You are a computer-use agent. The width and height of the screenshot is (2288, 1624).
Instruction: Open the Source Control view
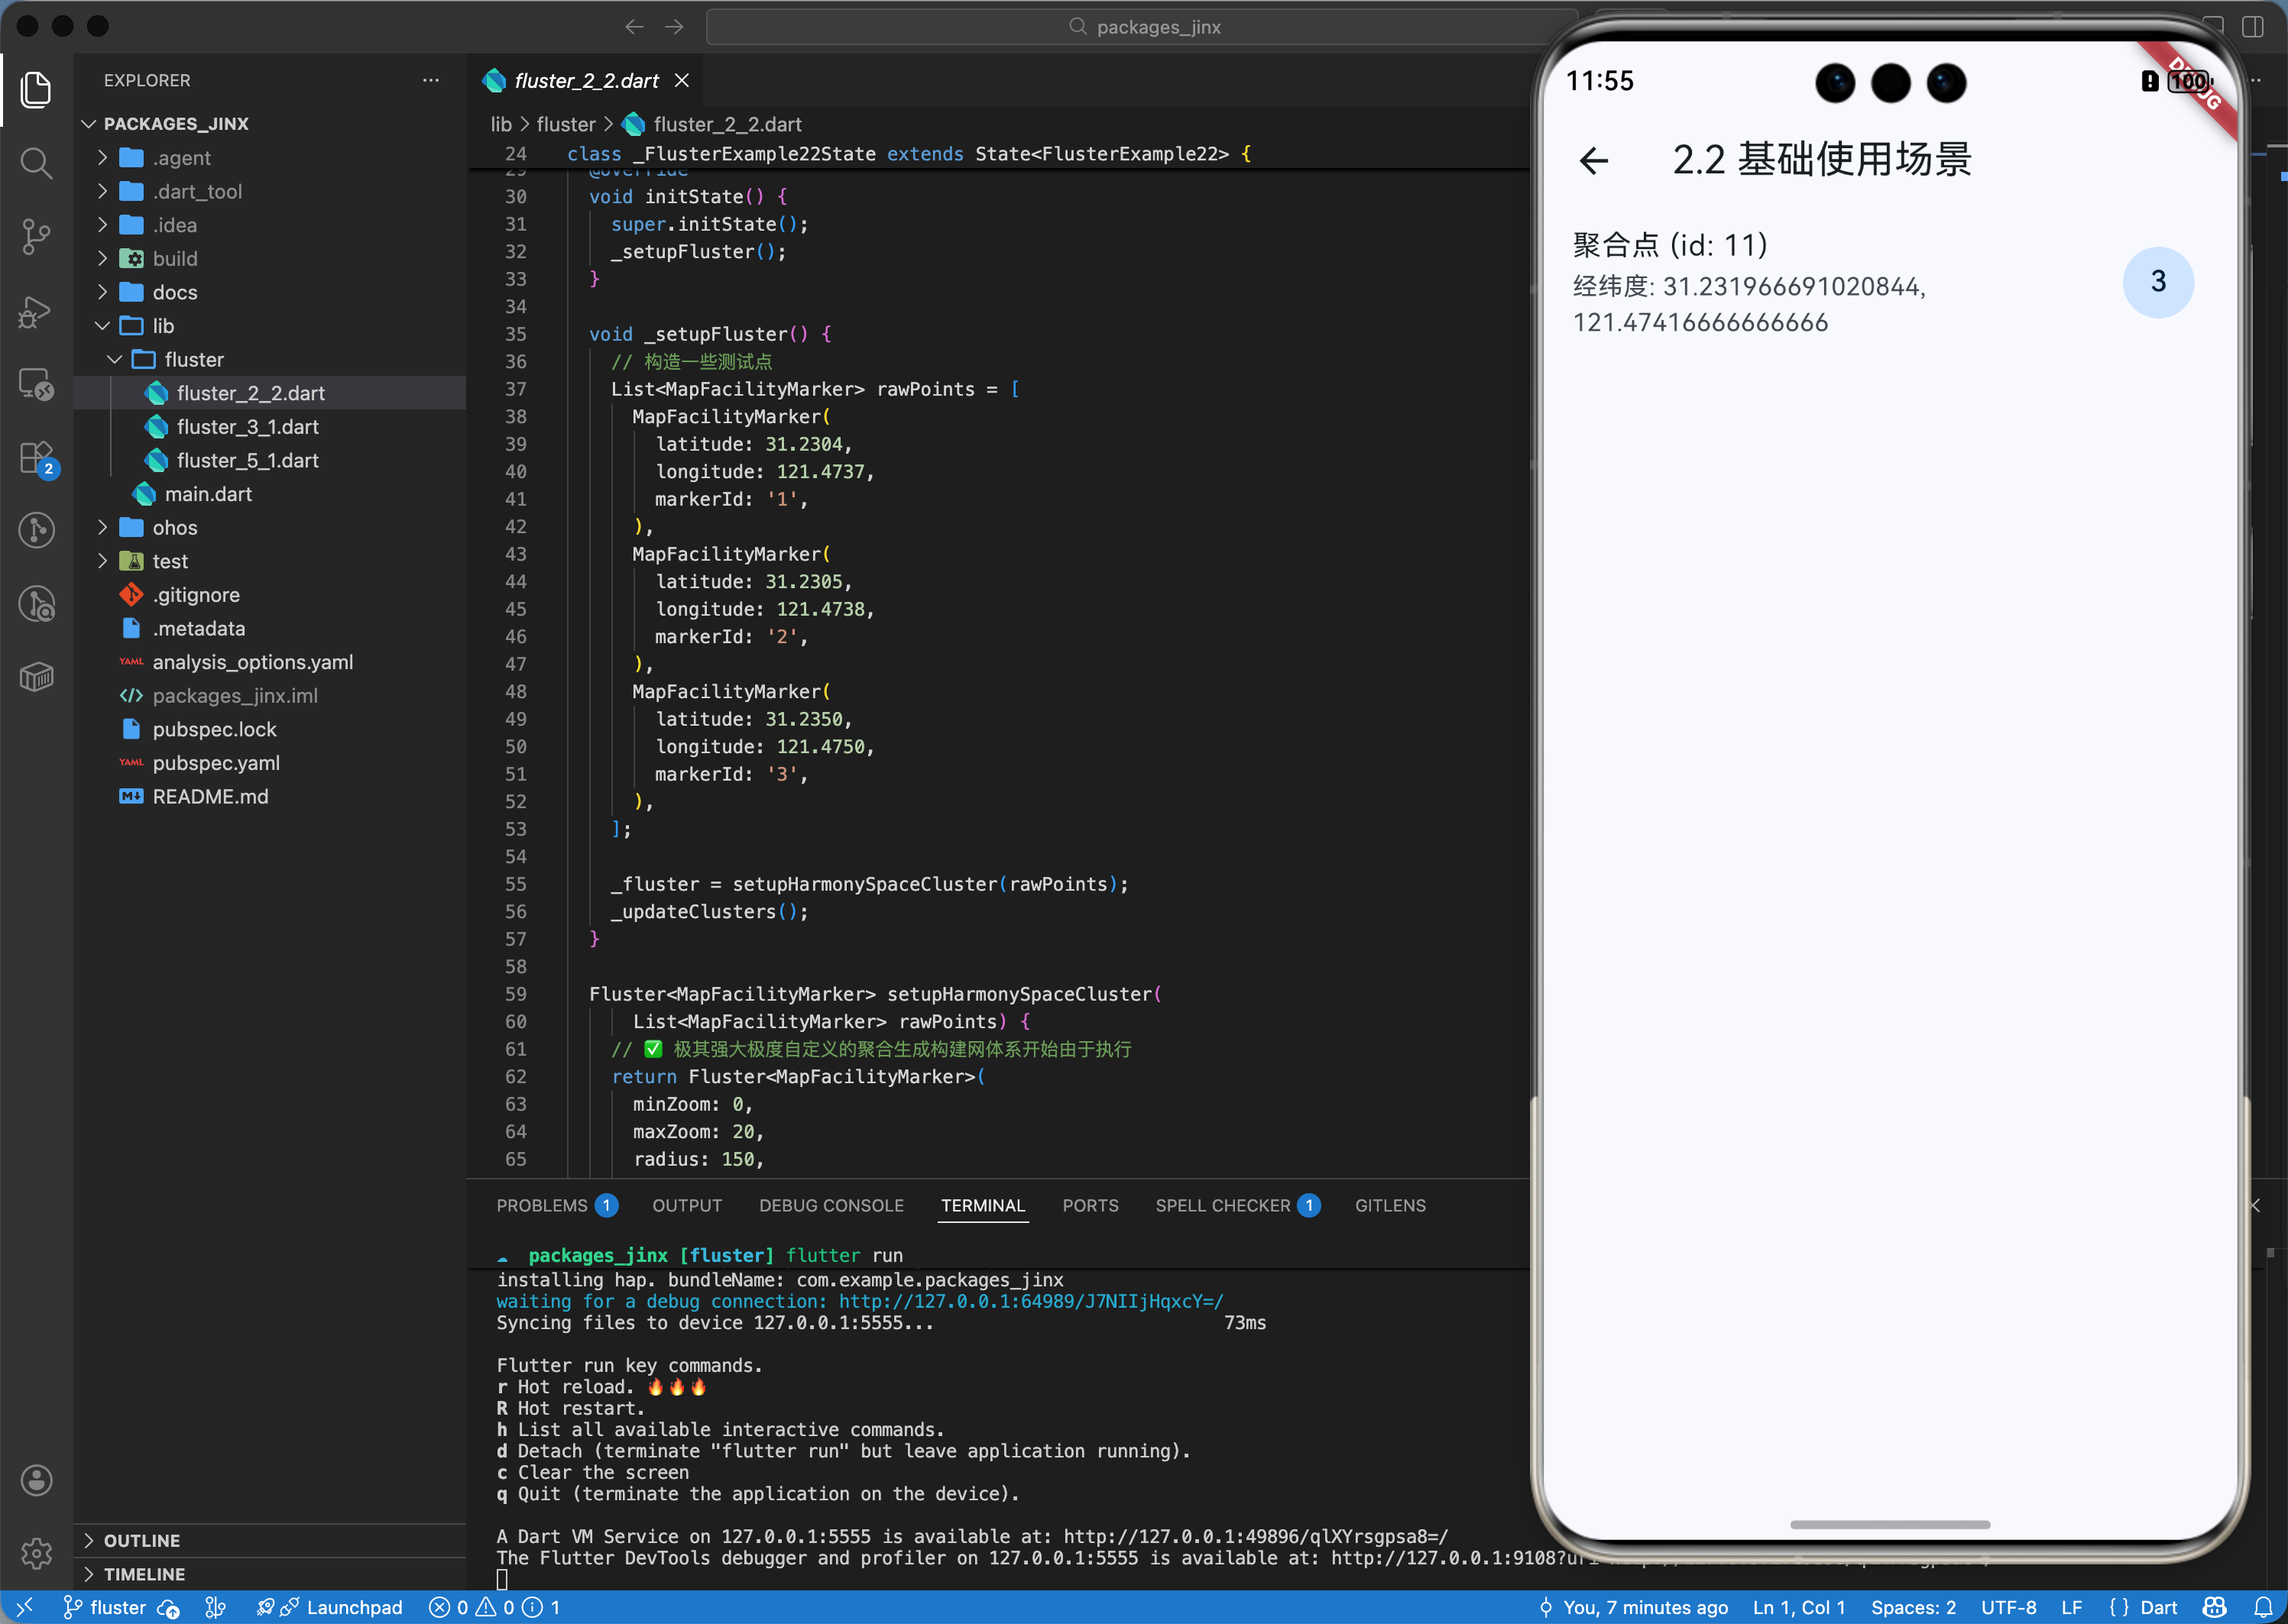36,236
